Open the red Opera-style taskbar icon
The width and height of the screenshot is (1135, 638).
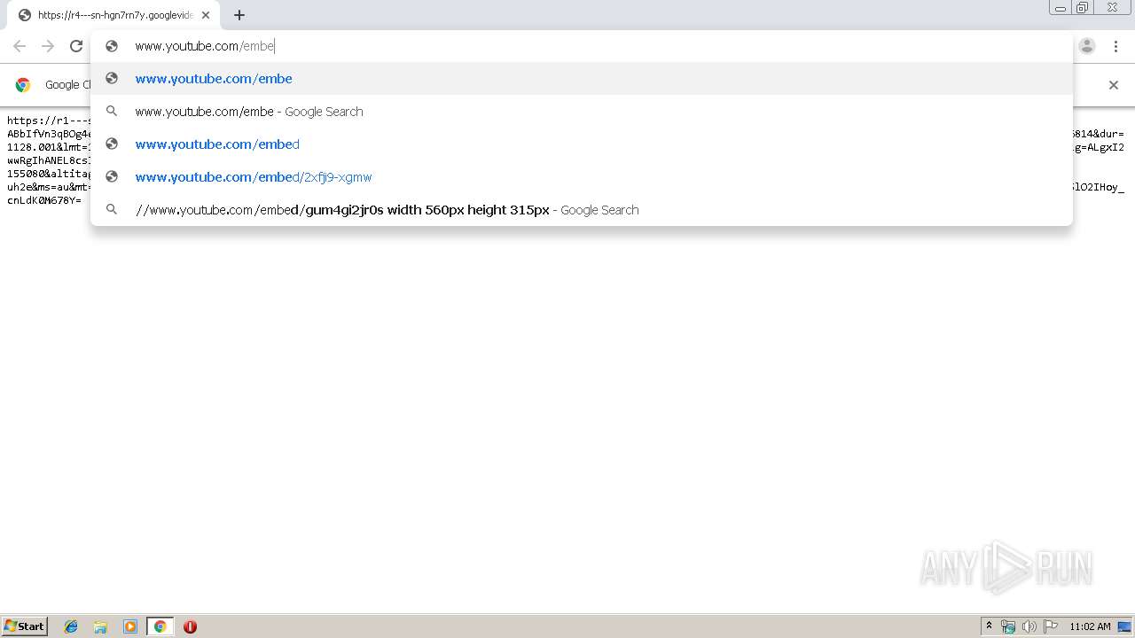[190, 626]
